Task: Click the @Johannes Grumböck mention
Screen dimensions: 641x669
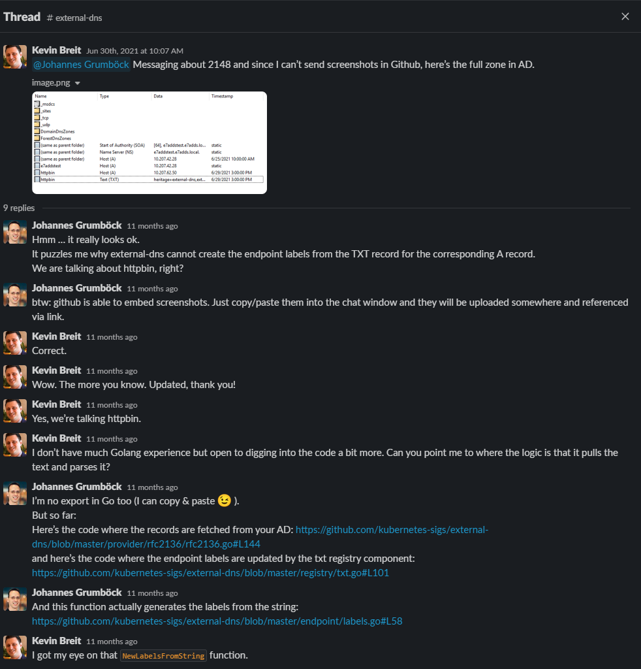Action: click(x=81, y=65)
